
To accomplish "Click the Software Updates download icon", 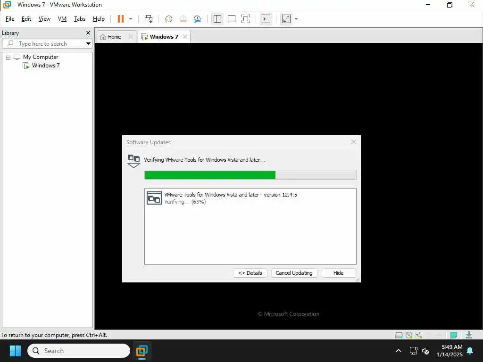I will 133,161.
